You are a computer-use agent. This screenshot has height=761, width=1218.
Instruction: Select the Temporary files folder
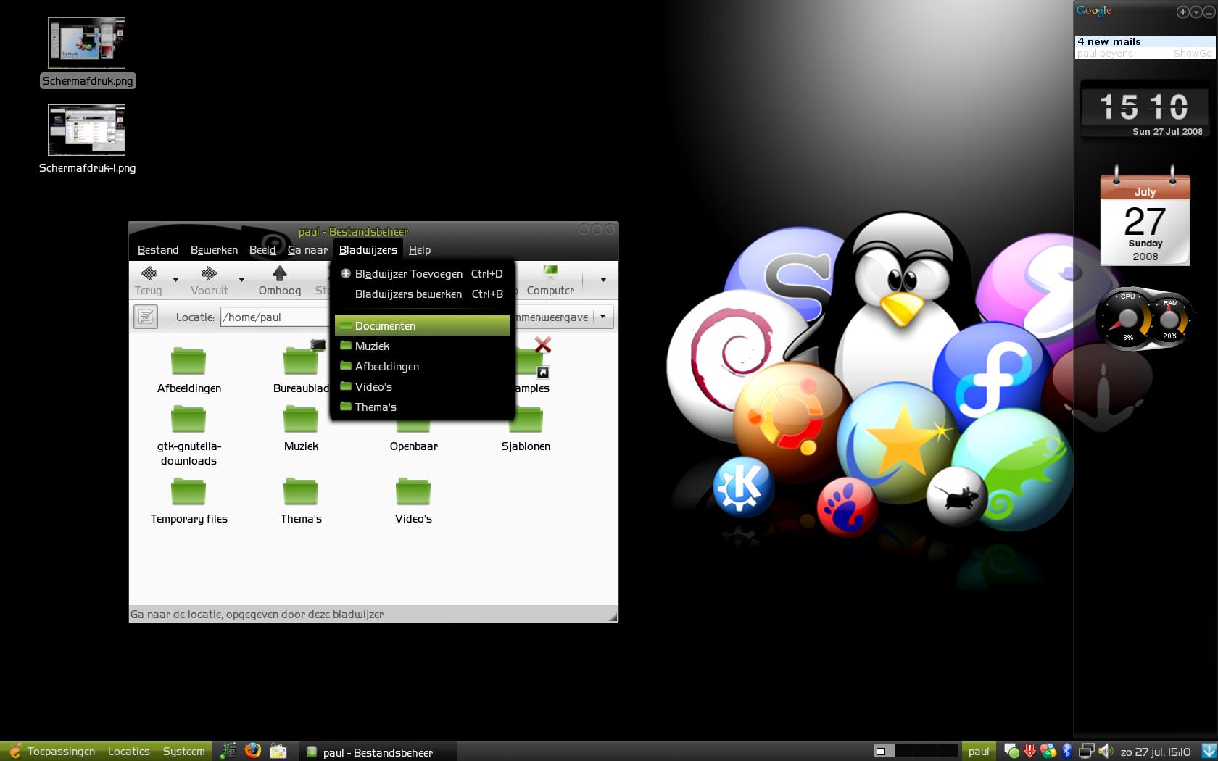tap(188, 491)
